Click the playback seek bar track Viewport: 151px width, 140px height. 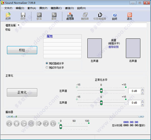tap(78, 117)
